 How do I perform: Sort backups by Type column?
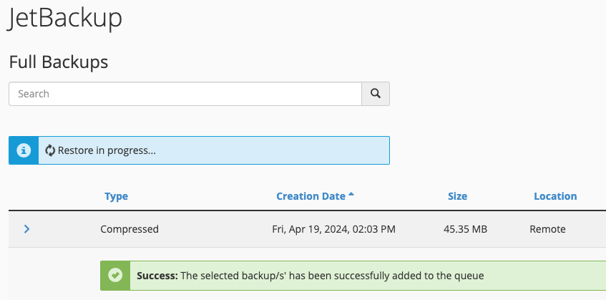coord(116,196)
